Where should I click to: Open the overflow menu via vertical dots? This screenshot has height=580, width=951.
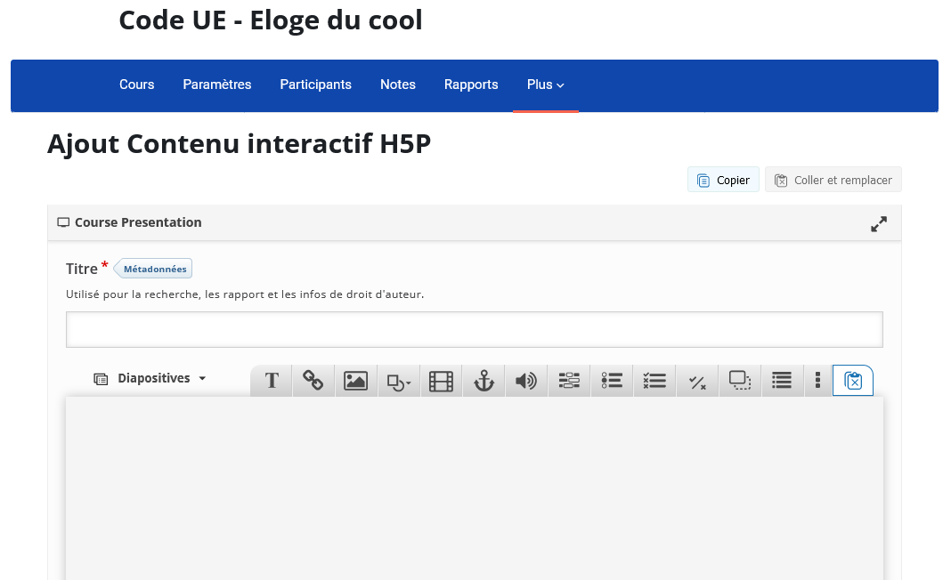point(817,381)
